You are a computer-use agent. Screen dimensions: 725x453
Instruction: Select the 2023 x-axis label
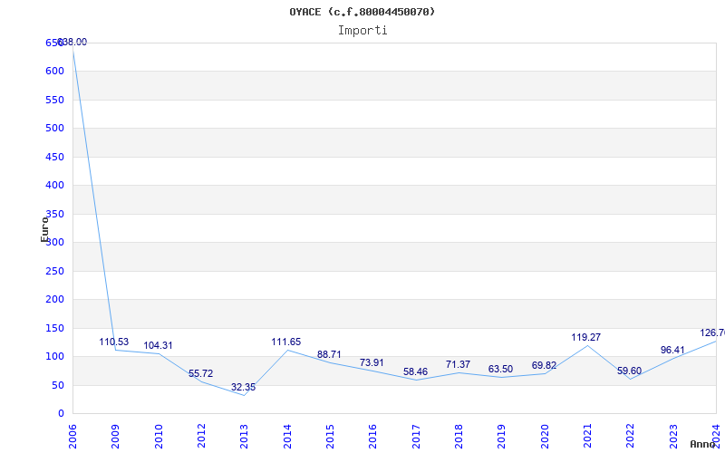[673, 437]
